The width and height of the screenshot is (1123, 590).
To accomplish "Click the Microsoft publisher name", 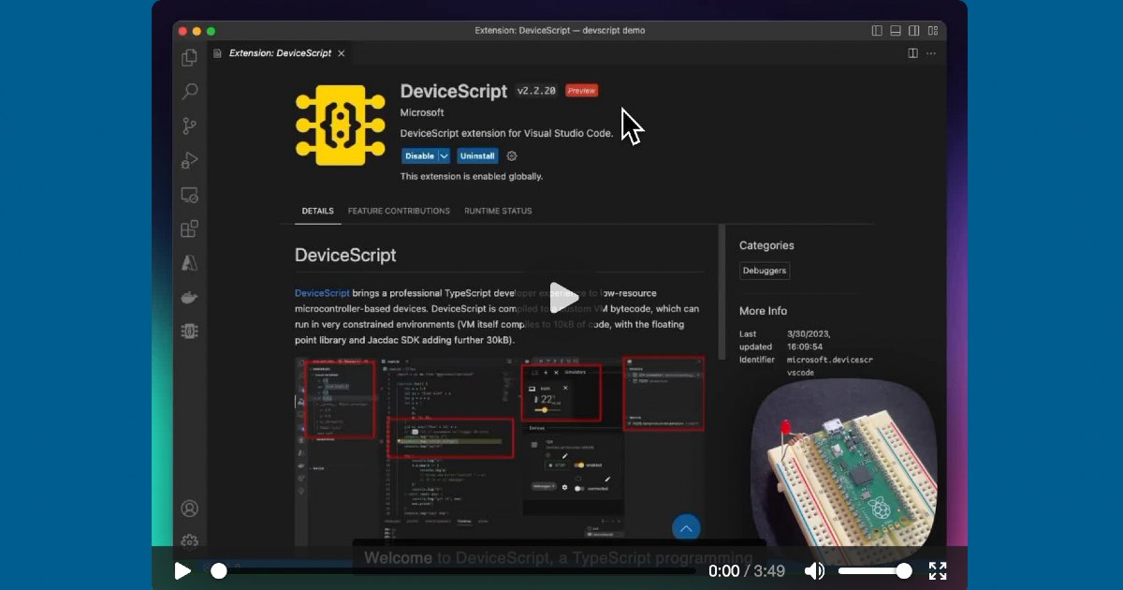I will [422, 112].
